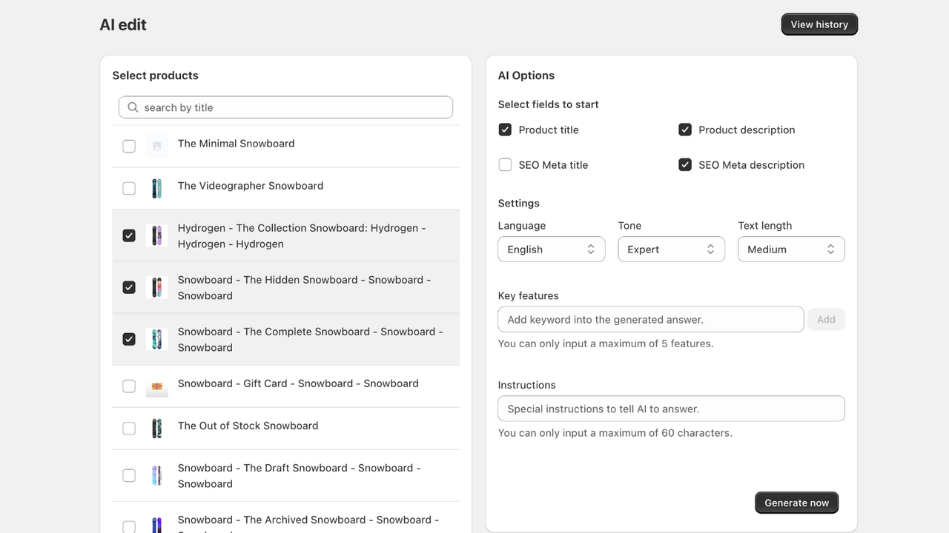Click the Key features input field
This screenshot has height=533, width=949.
pos(650,320)
